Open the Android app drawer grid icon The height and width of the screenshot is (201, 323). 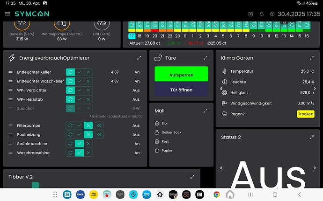[55, 194]
